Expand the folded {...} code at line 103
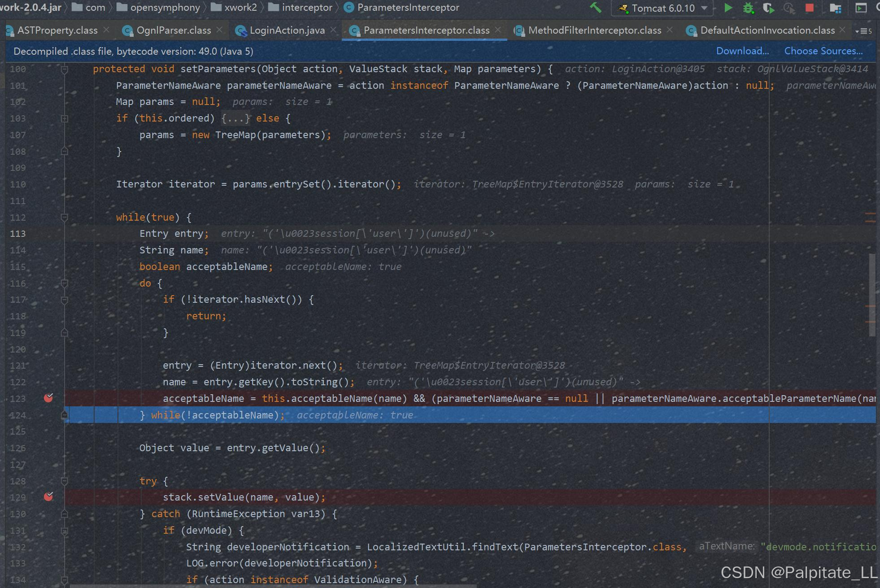Image resolution: width=880 pixels, height=588 pixels. (235, 118)
